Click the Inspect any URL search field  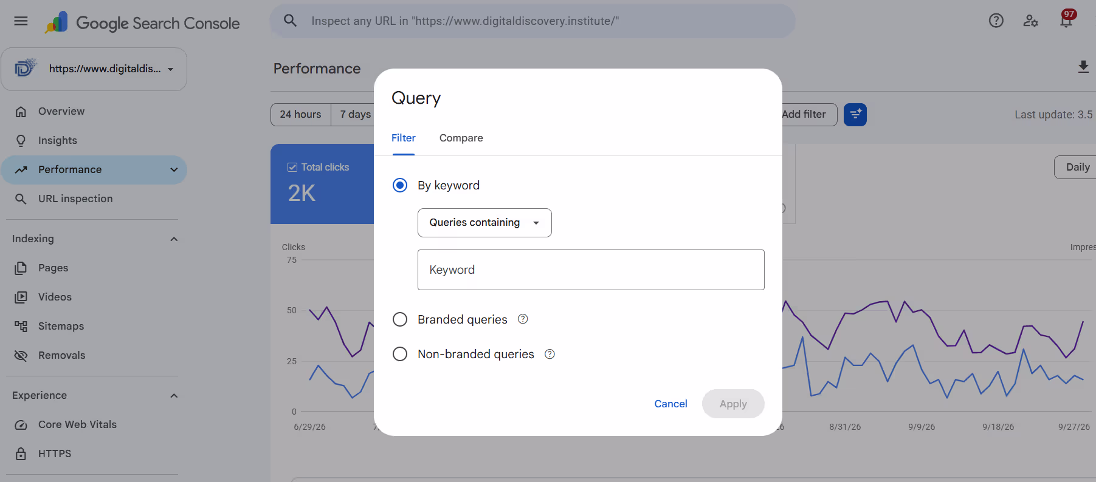[532, 21]
